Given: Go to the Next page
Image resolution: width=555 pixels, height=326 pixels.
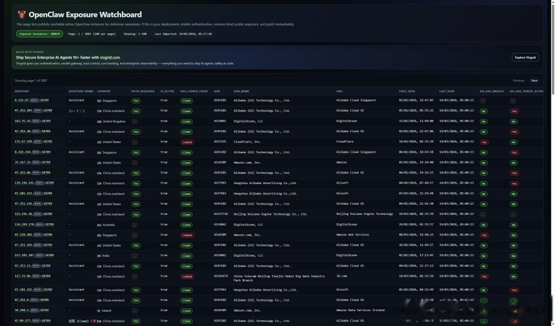Looking at the screenshot, I should point(534,81).
